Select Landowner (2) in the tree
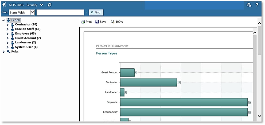 point(25,42)
